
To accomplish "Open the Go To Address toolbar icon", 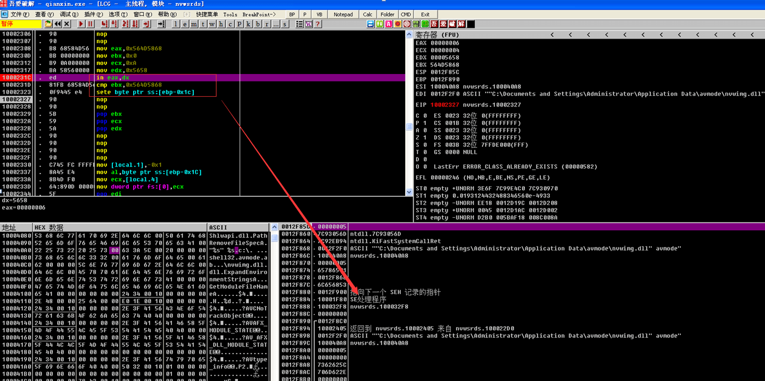I will pos(161,24).
